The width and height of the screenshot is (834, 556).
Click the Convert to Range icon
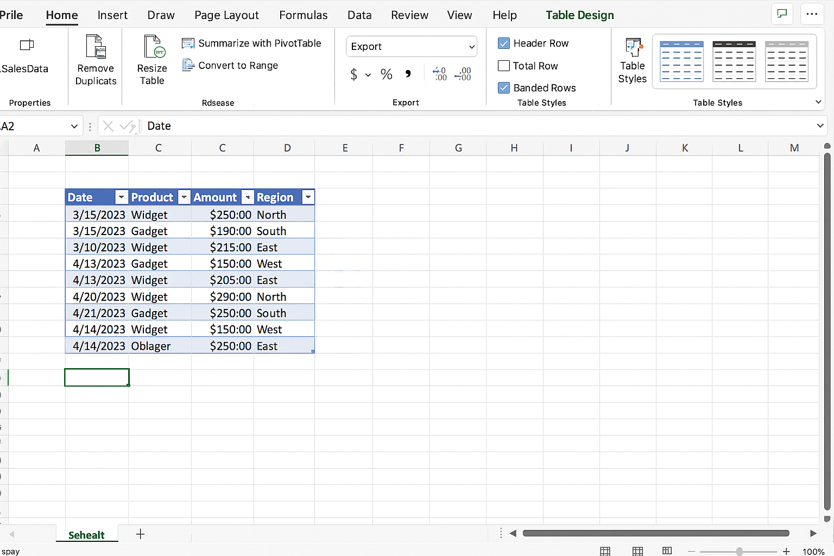188,65
